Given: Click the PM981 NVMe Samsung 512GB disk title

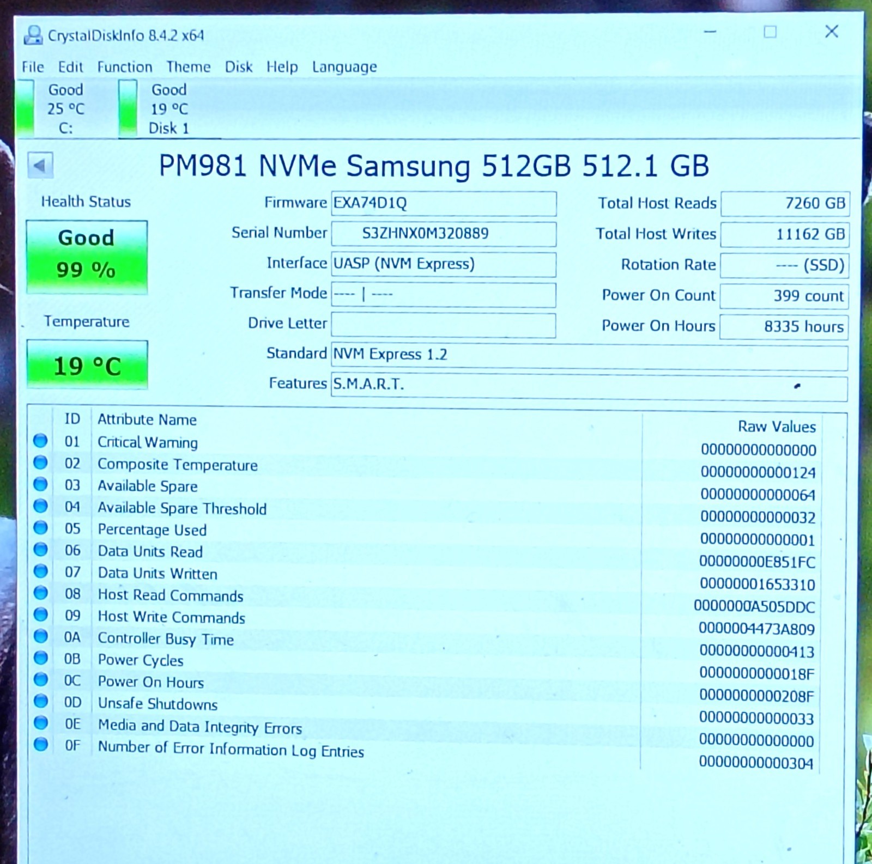Looking at the screenshot, I should pos(434,166).
